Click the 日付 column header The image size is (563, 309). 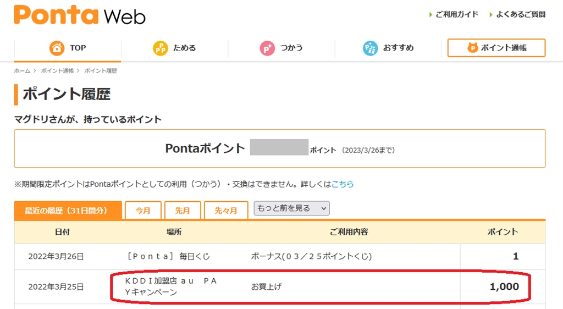[62, 232]
